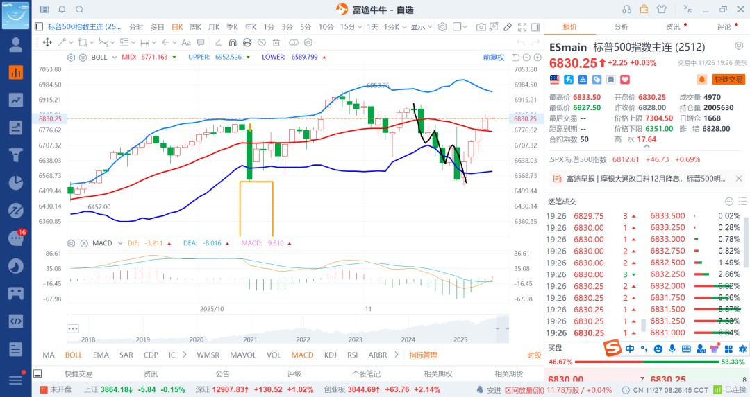Open the .SPX 标普500指数 link
The height and width of the screenshot is (397, 750).
[578, 159]
